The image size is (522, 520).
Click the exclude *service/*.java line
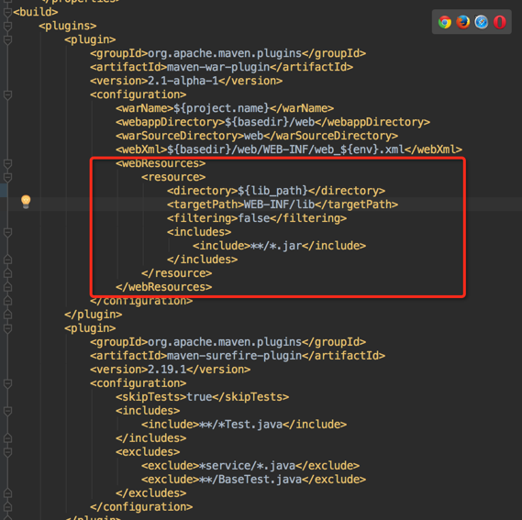point(250,466)
